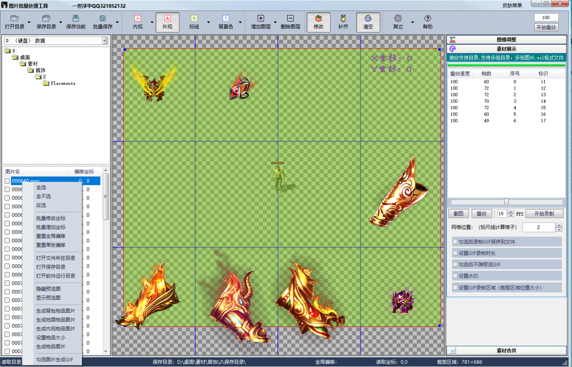Check the box for 000640.png
Viewport: 572px width, 367px height.
[x=7, y=181]
